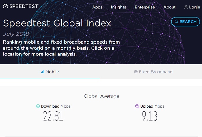Click the SEARCH button

coord(186,22)
